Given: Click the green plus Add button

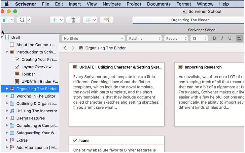Looking at the screenshot, I should point(55,20).
